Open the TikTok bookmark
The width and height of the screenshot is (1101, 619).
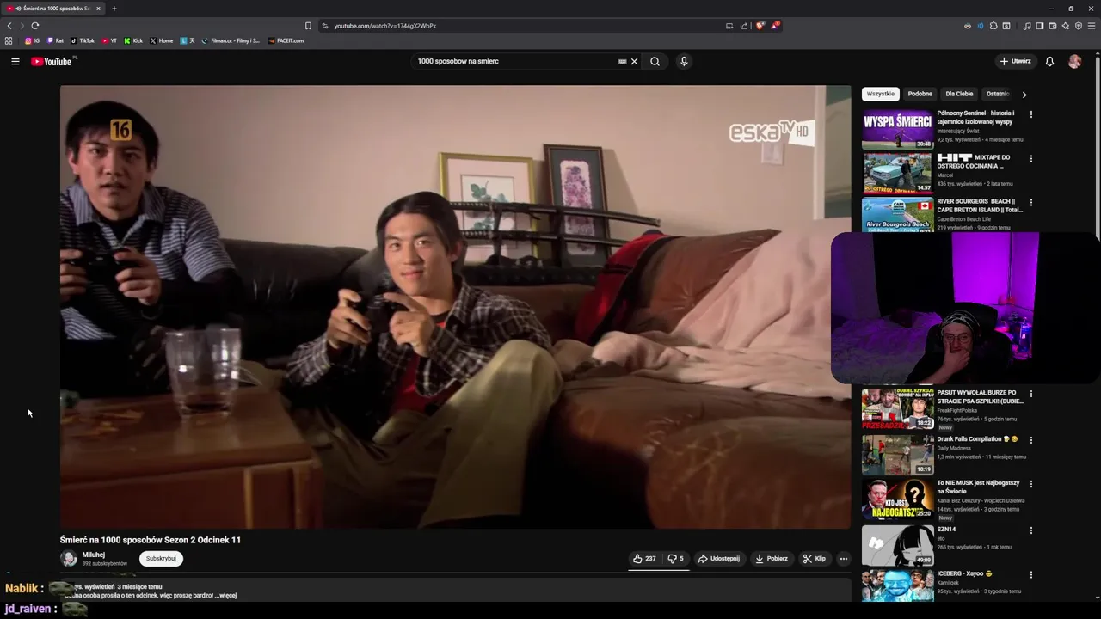83,40
